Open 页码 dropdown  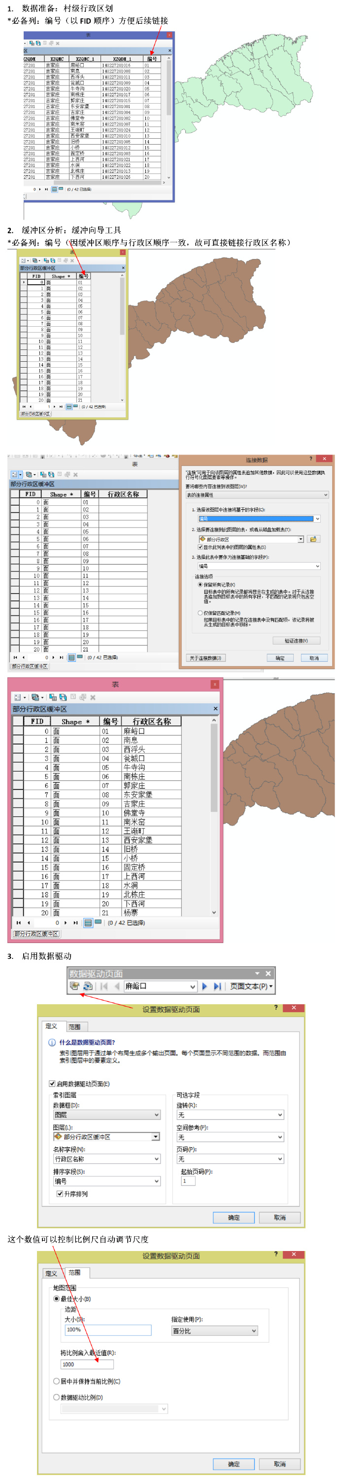coord(230,1159)
